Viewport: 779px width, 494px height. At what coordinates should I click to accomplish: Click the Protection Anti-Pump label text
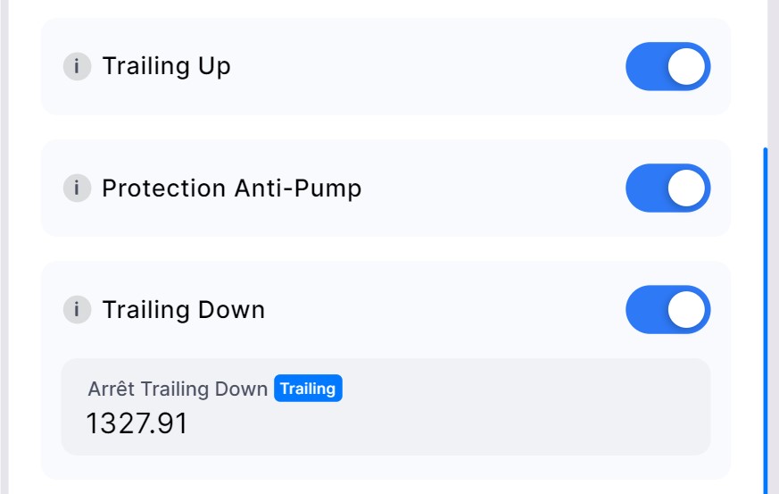click(x=231, y=188)
